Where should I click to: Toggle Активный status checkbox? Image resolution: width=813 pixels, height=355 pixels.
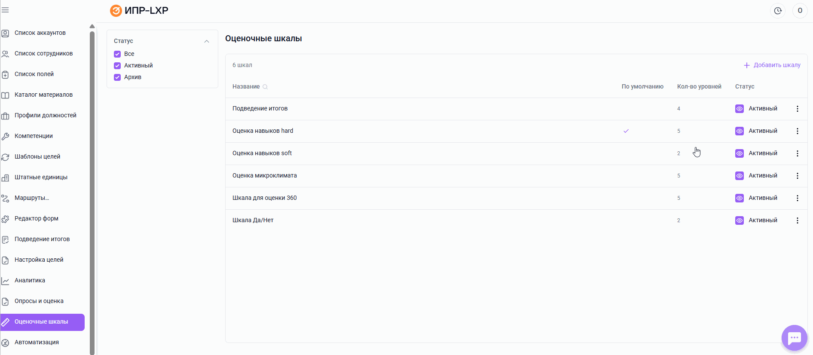pos(117,66)
